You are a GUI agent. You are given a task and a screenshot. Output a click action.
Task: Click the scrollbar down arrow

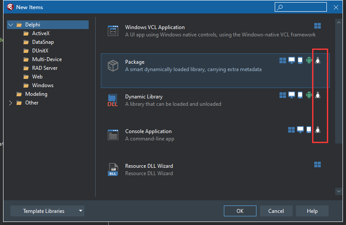pyautogui.click(x=339, y=191)
